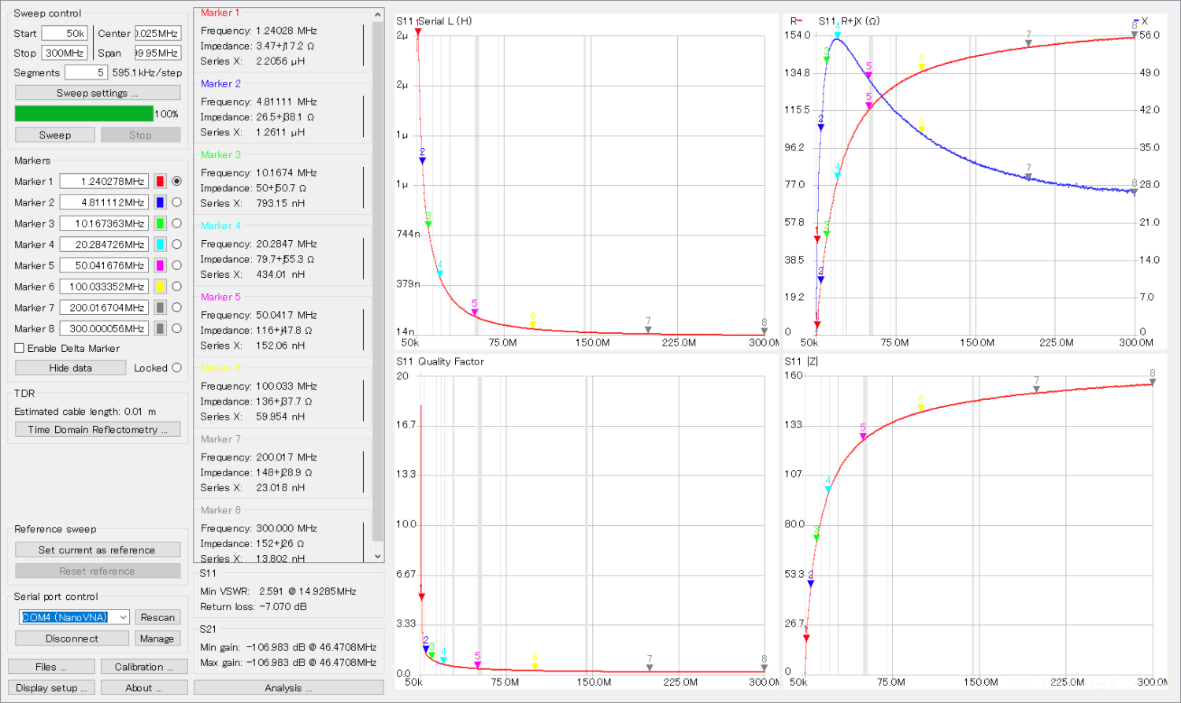Viewport: 1181px width, 703px height.
Task: Open the COM4 (NanoVNA) serial port dropdown
Action: click(74, 617)
